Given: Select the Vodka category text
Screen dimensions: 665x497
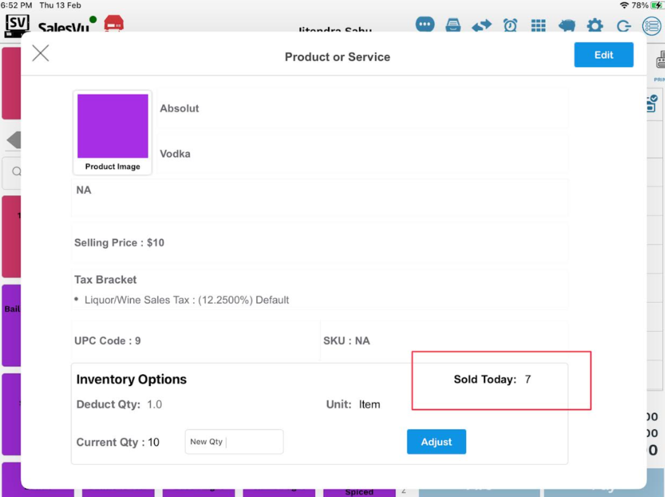Looking at the screenshot, I should (175, 154).
